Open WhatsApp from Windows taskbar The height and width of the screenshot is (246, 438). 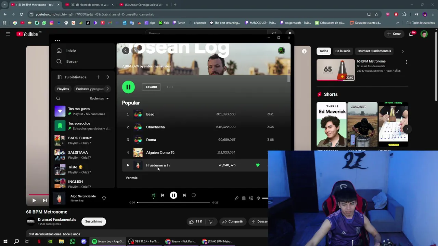pyautogui.click(x=73, y=242)
